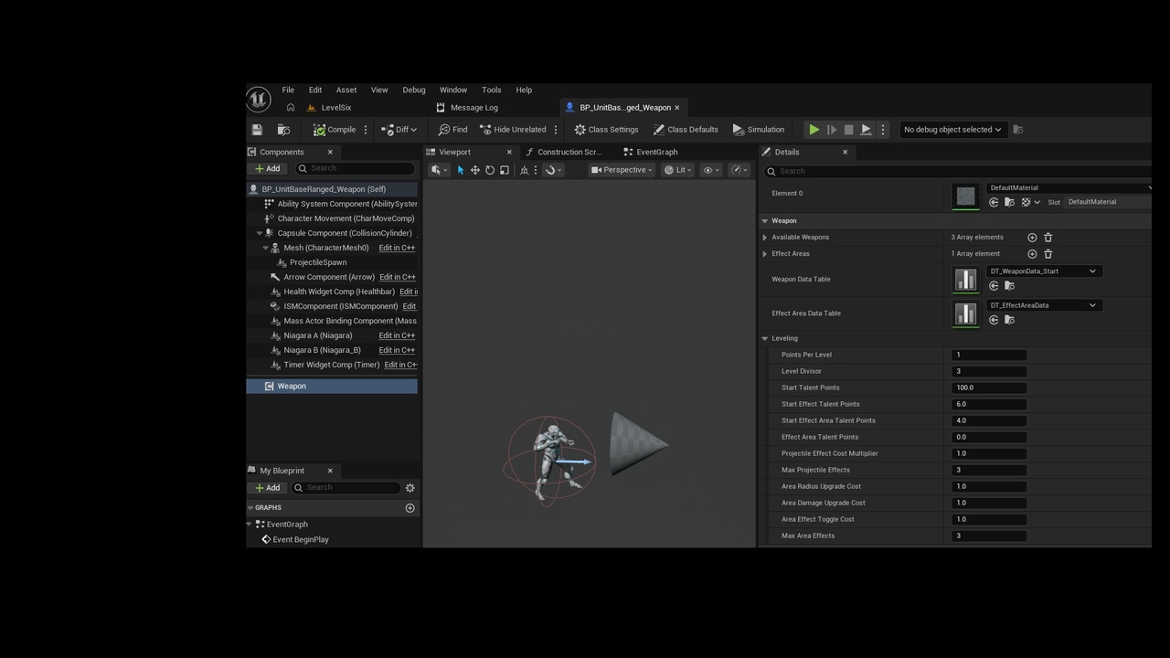The image size is (1170, 658).
Task: Open the Debug menu
Action: pos(414,90)
